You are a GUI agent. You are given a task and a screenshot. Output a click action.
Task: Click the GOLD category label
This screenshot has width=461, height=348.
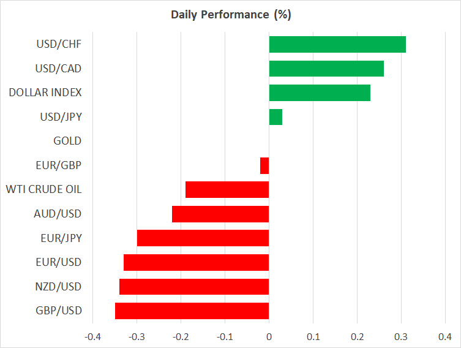click(x=67, y=141)
